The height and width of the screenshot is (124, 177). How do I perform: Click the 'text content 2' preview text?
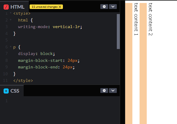pos(150,19)
